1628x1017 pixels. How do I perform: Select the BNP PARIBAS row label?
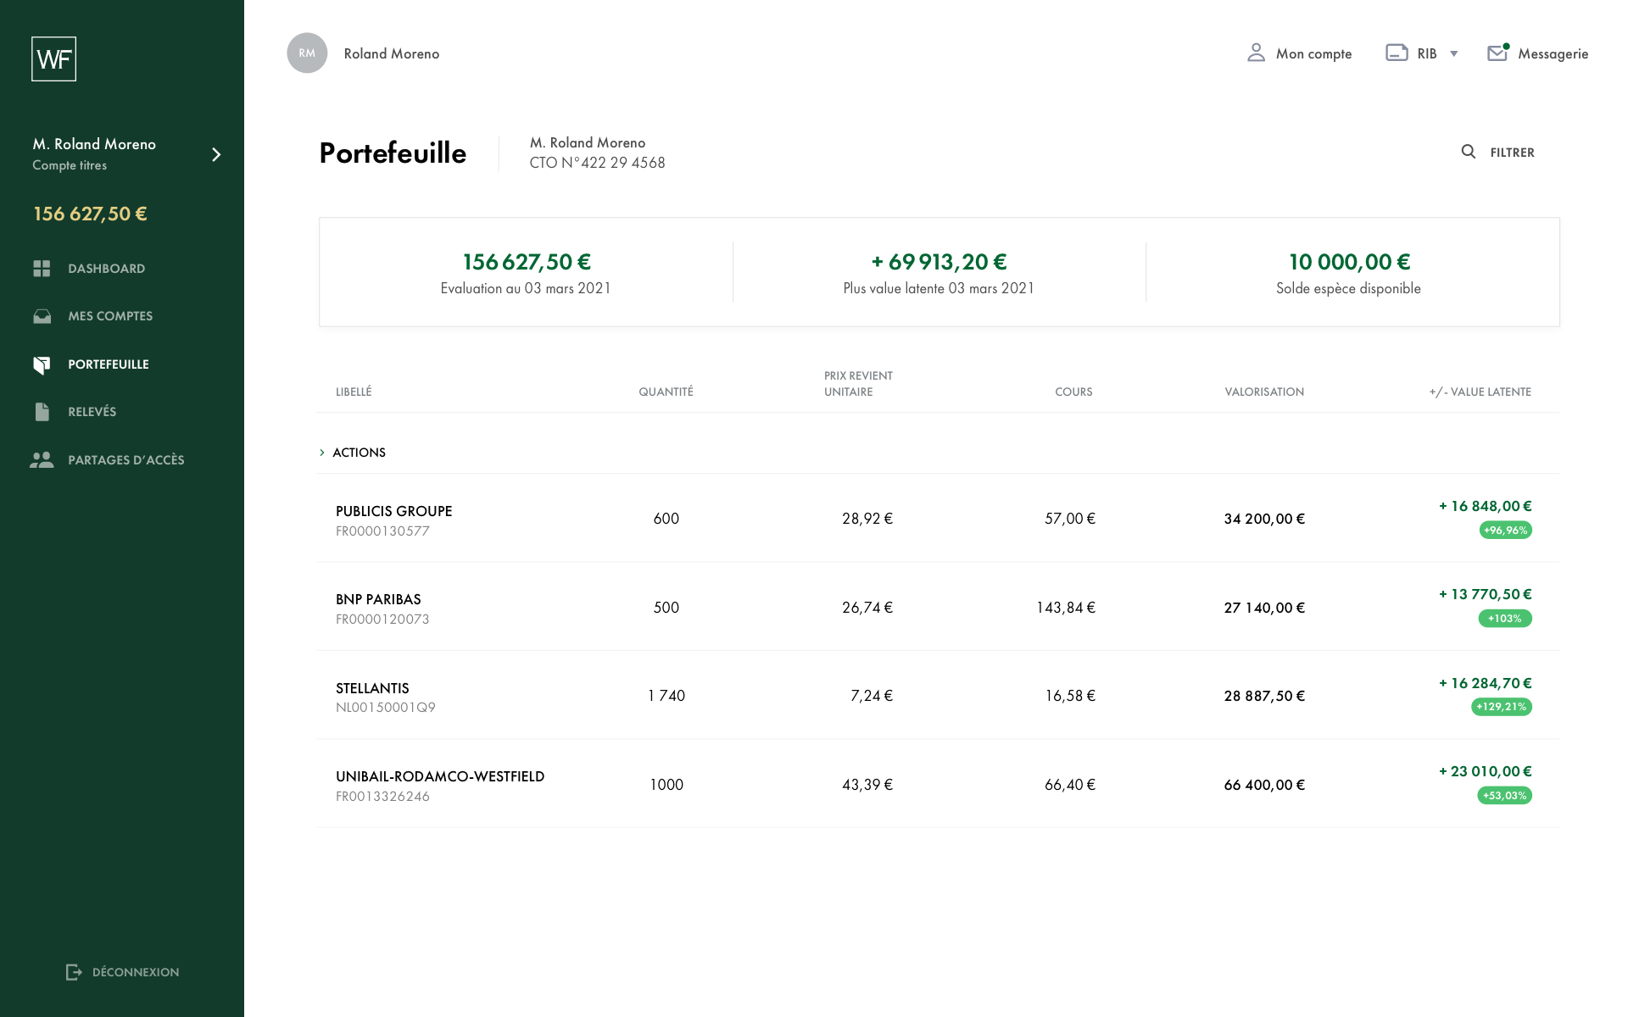(x=378, y=599)
